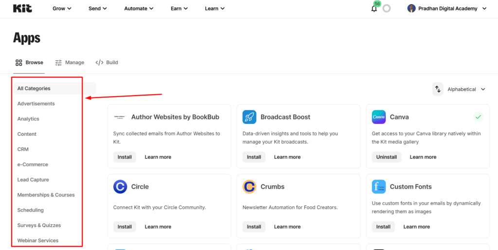Click the Crumbs app logo
The width and height of the screenshot is (498, 250).
click(x=249, y=186)
